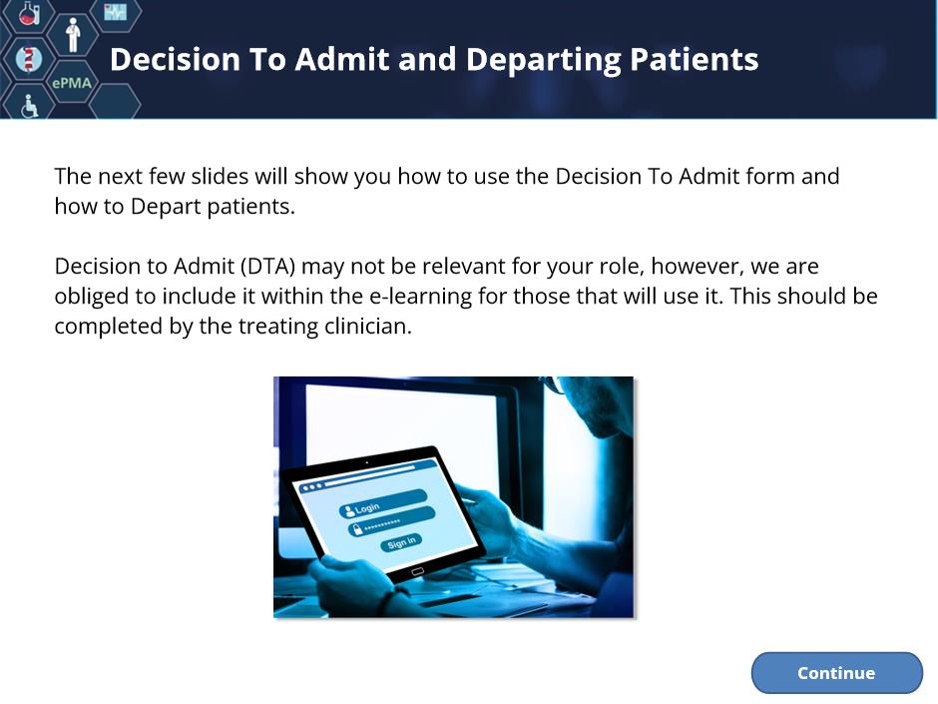Click the paragraph starting 'The next few slides'
Image resolution: width=938 pixels, height=704 pixels.
pos(447,191)
